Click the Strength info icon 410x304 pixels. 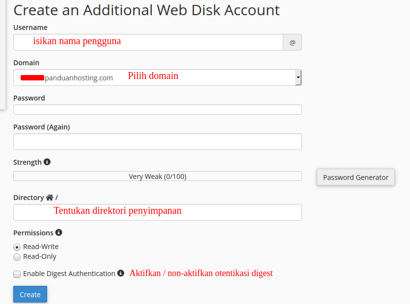(x=47, y=162)
